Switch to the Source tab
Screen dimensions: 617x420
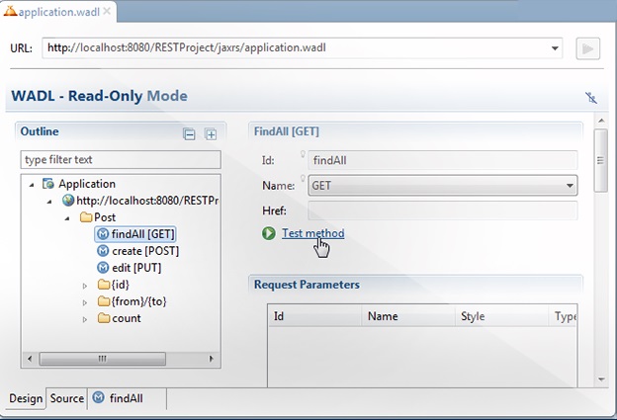[67, 398]
